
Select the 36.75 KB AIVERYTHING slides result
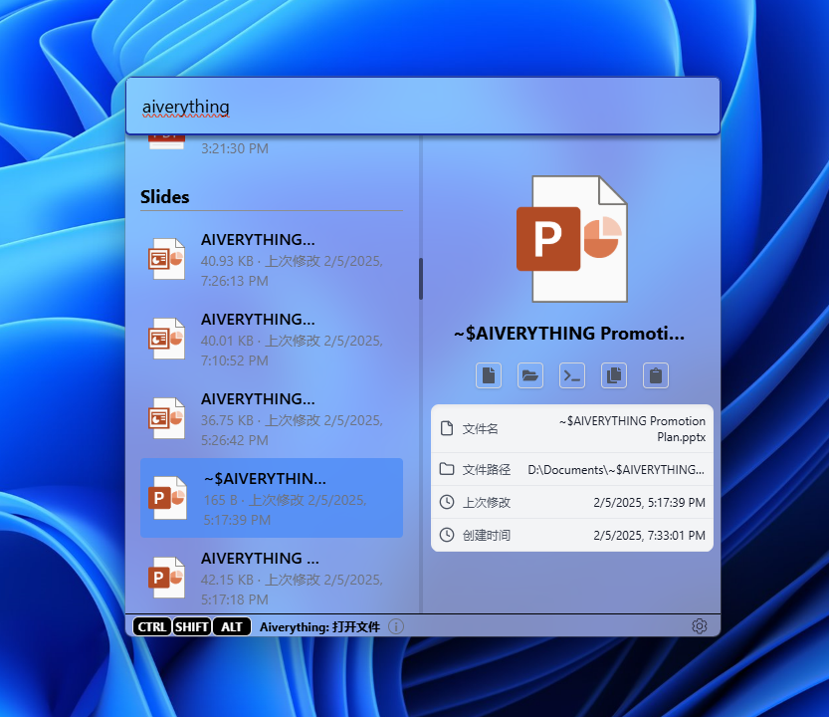[x=272, y=418]
